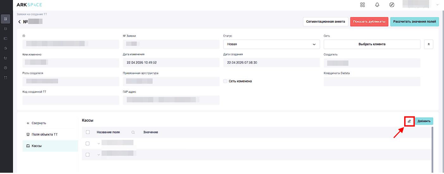Open the settings gear in left sidebar
444x174 pixels.
point(5,68)
